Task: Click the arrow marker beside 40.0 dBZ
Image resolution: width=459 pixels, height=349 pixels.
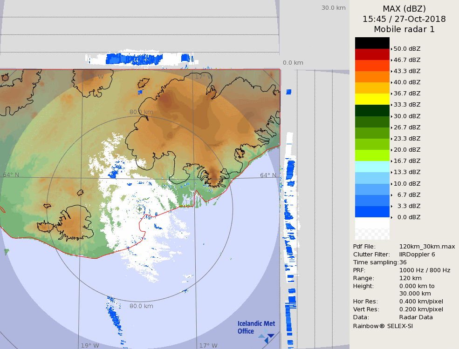Action: 391,82
